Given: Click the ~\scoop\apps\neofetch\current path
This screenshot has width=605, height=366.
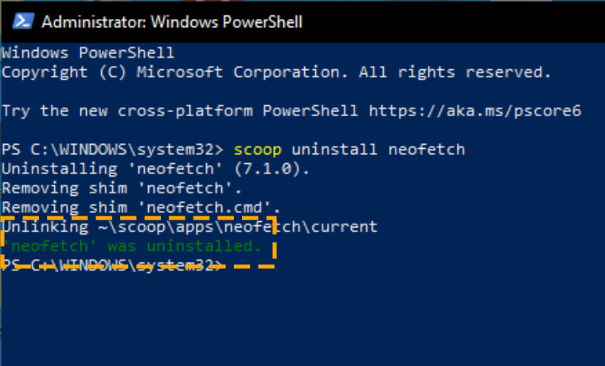Looking at the screenshot, I should (x=238, y=227).
